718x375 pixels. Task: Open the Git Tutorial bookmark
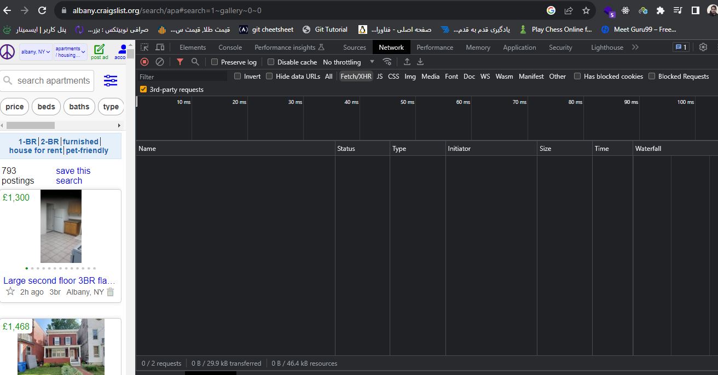325,30
